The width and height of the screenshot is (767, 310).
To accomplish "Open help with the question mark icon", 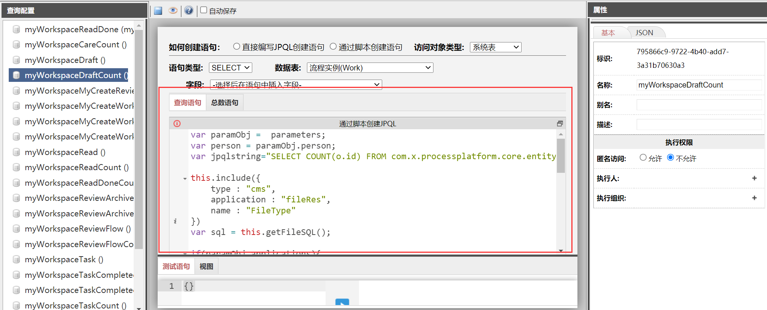I will [x=189, y=11].
